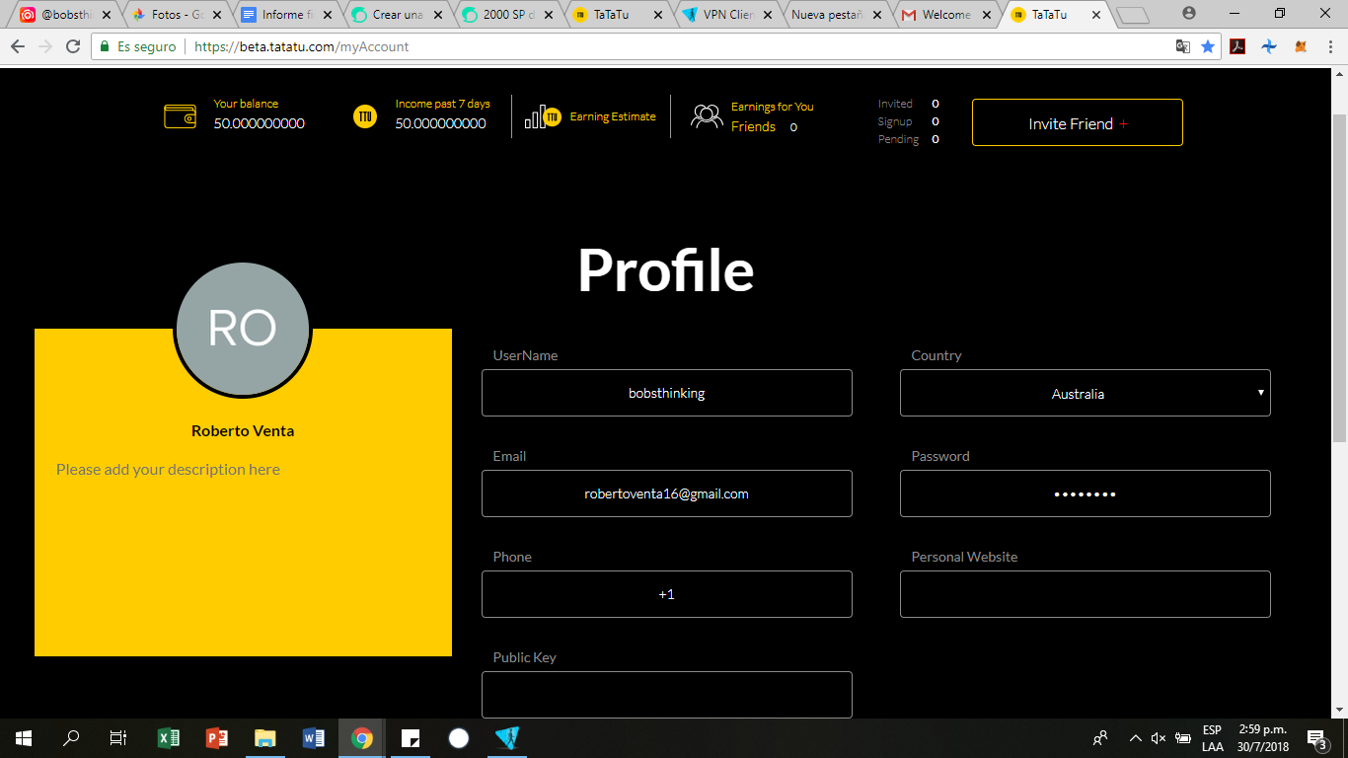Click inside the Personal Website field
This screenshot has height=758, width=1348.
(1085, 593)
